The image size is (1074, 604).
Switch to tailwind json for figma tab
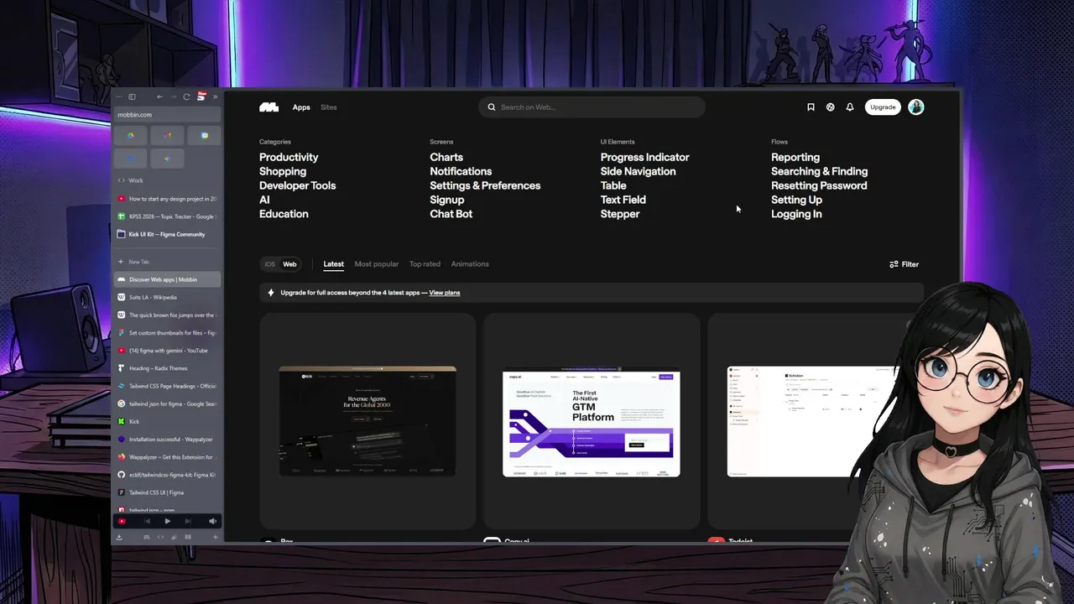pyautogui.click(x=167, y=404)
